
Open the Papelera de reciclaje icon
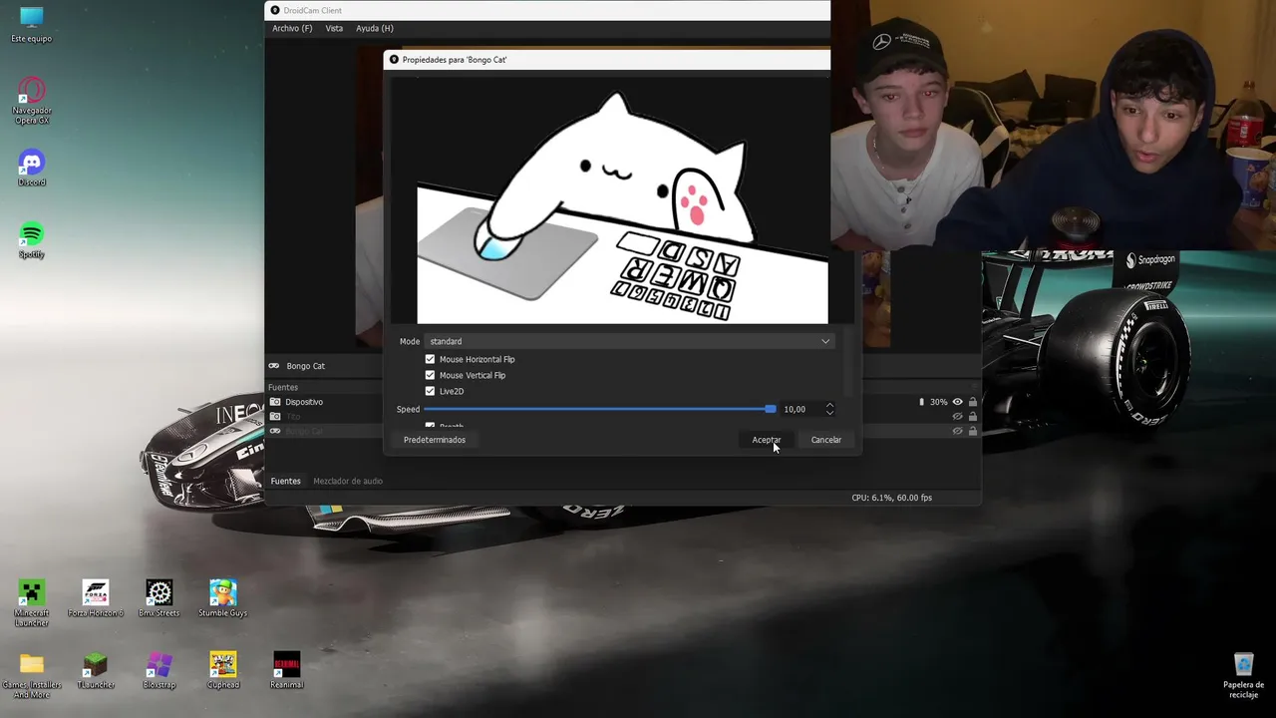[1243, 676]
